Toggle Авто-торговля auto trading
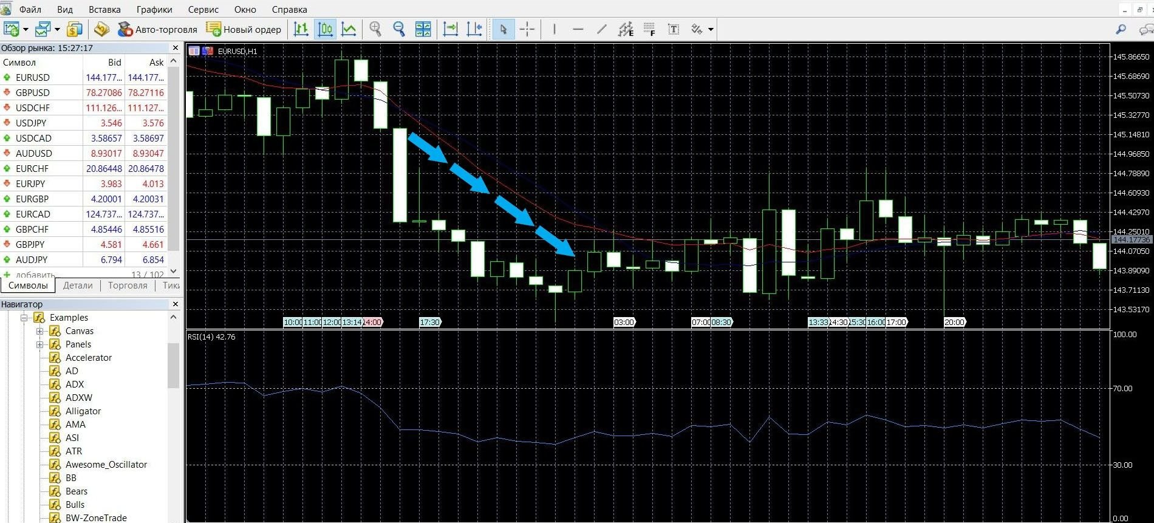This screenshot has height=523, width=1154. click(157, 29)
